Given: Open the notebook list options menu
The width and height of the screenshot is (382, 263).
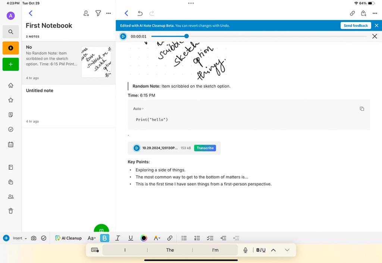Looking at the screenshot, I should (x=109, y=13).
